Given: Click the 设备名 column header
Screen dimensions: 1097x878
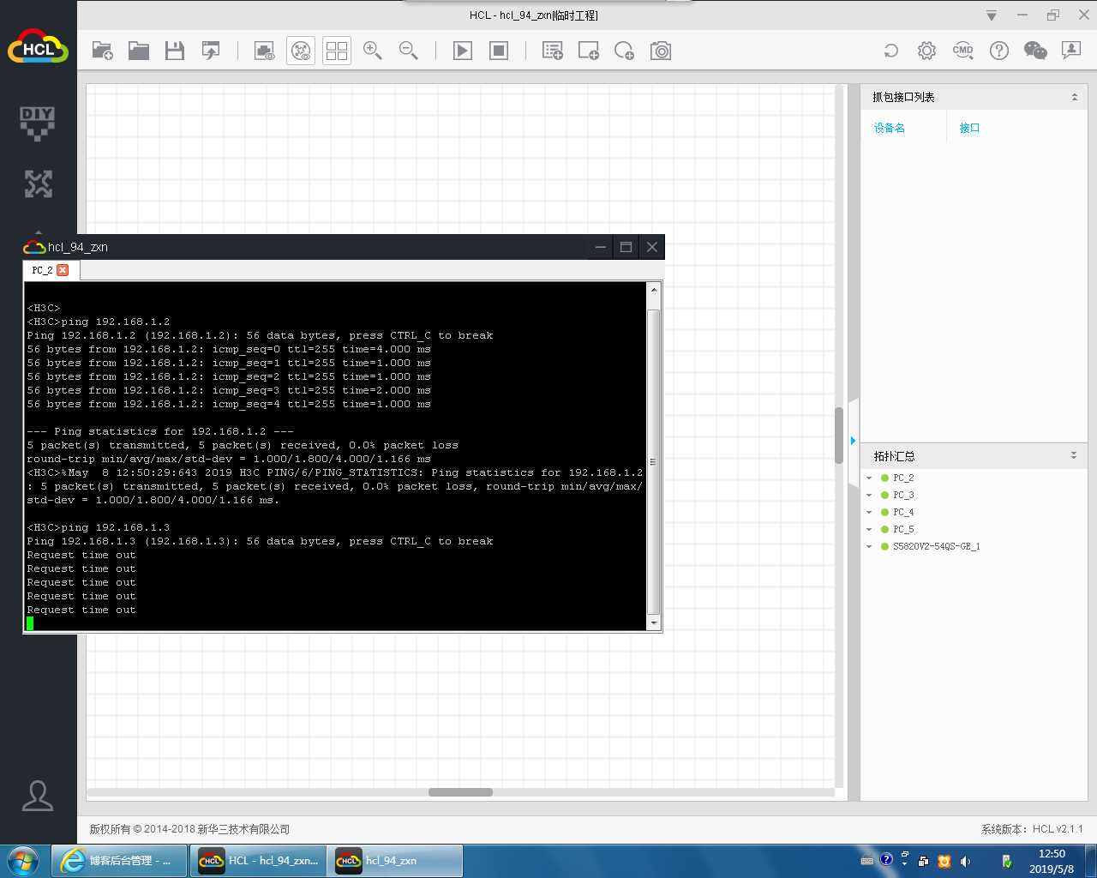Looking at the screenshot, I should tap(890, 128).
